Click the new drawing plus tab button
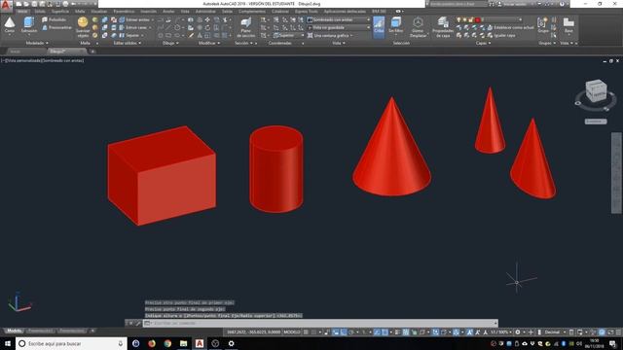The image size is (623, 350). [92, 52]
